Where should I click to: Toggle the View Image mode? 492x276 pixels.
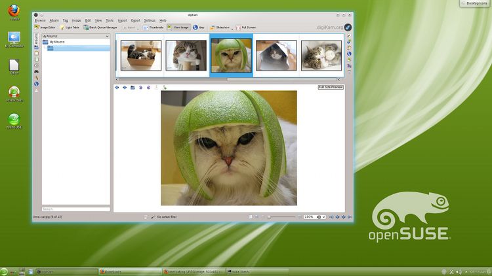tap(178, 28)
